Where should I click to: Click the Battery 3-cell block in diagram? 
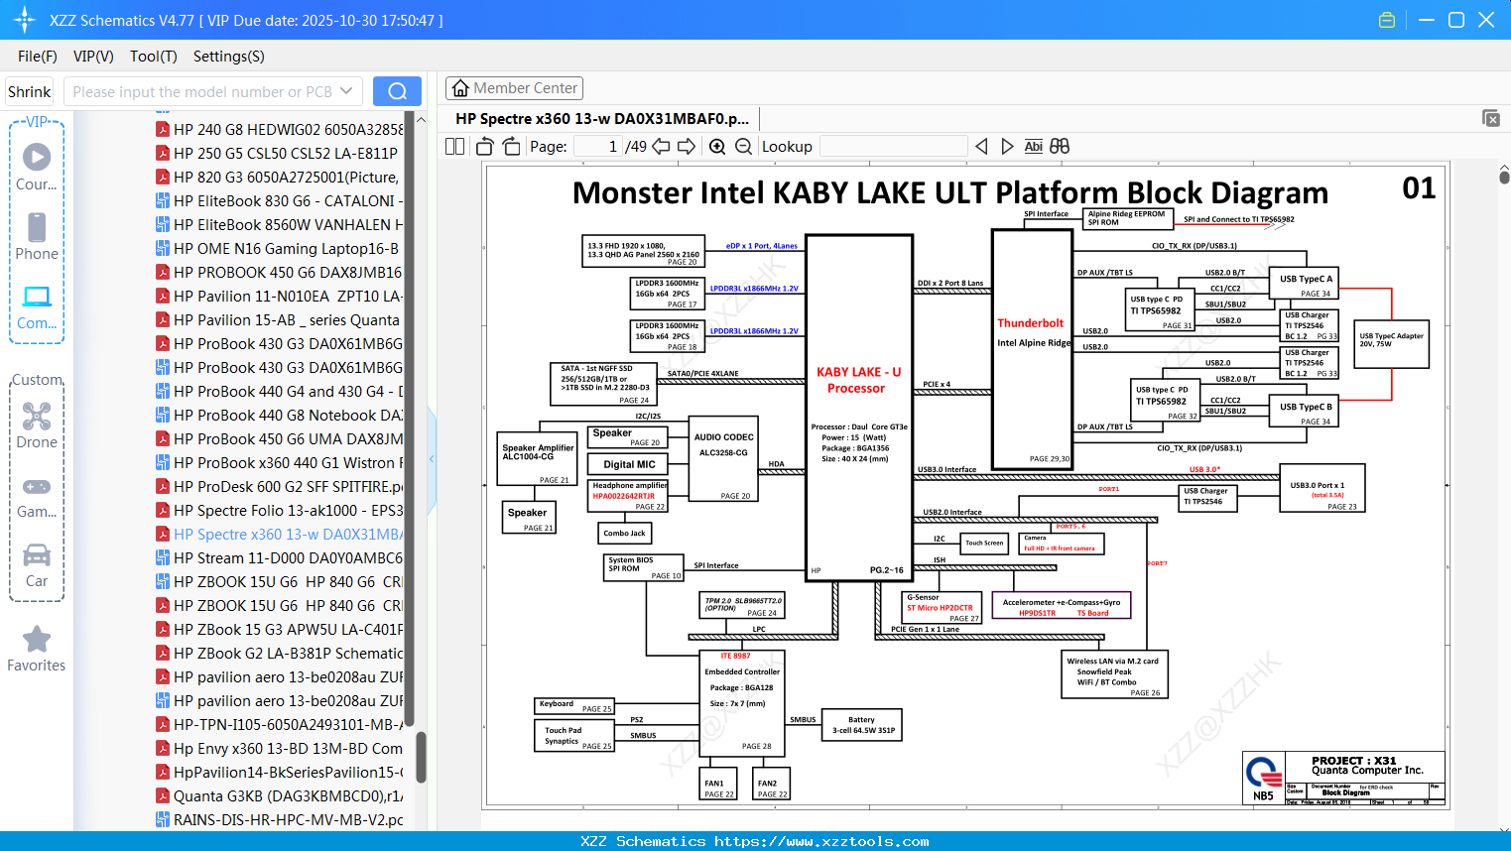click(x=862, y=724)
